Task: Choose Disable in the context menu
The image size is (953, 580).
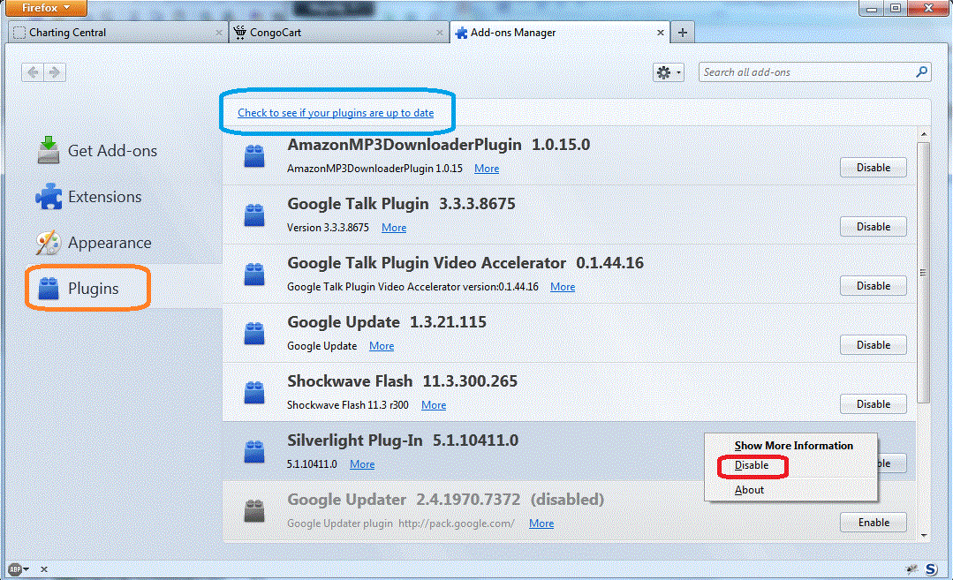Action: click(752, 465)
